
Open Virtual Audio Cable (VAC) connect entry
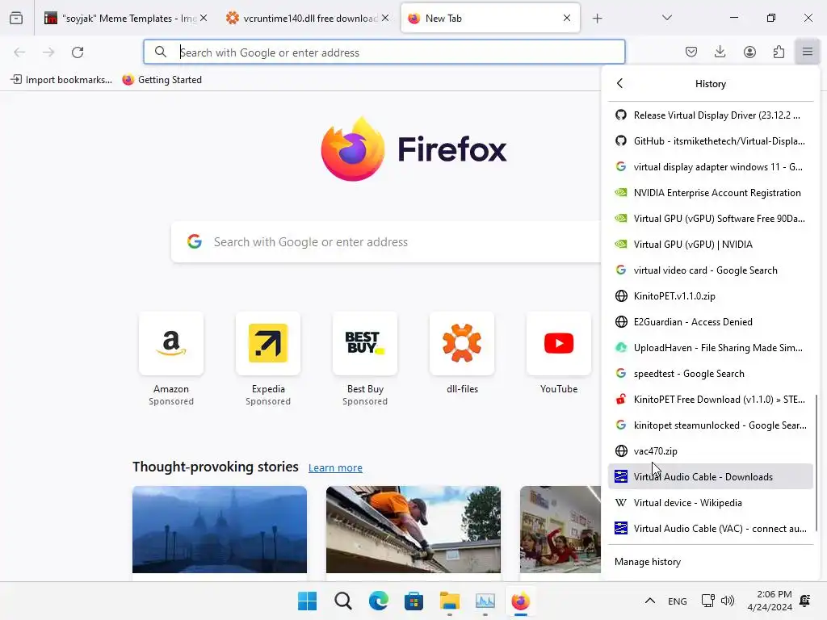pyautogui.click(x=711, y=528)
